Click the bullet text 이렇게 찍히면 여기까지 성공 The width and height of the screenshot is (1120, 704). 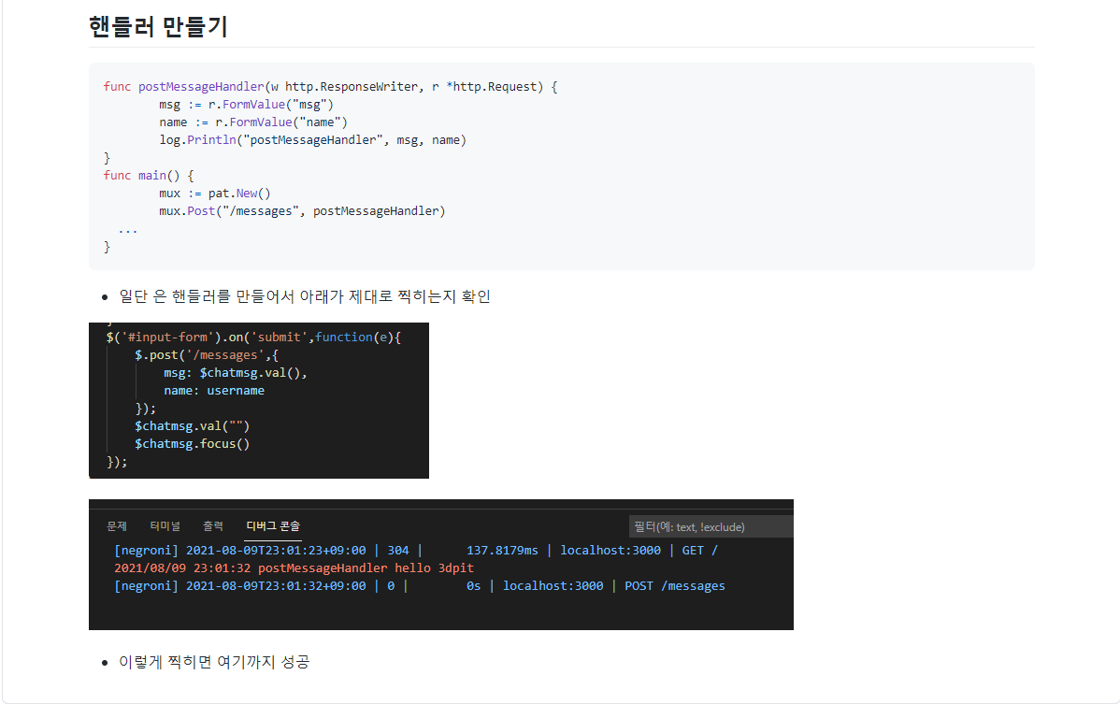214,662
